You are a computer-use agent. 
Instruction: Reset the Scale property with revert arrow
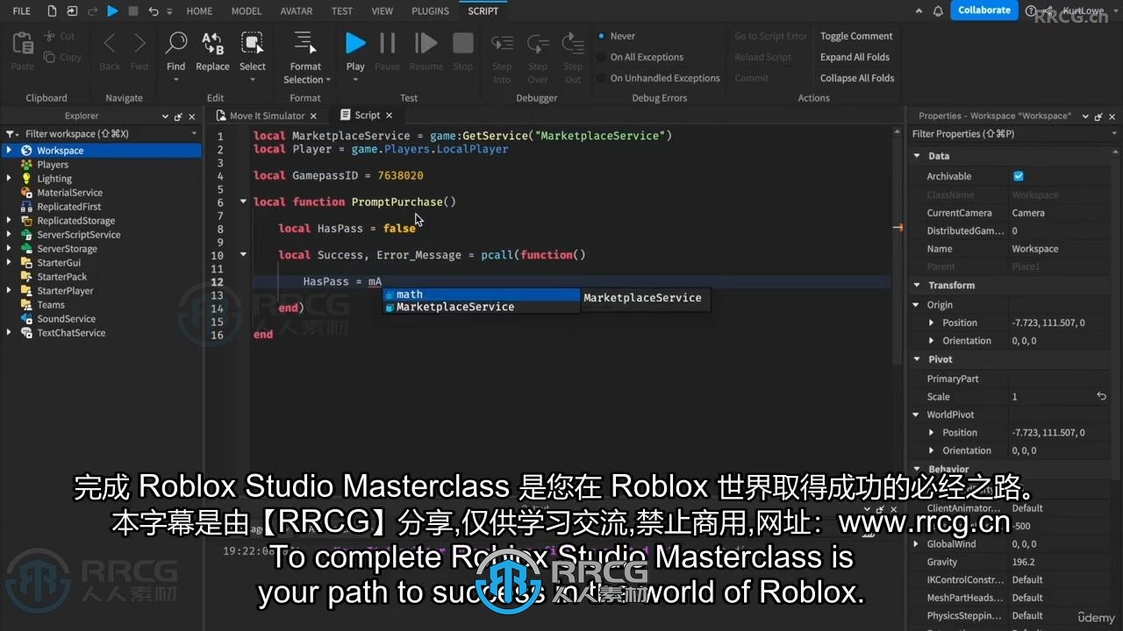click(x=1102, y=397)
